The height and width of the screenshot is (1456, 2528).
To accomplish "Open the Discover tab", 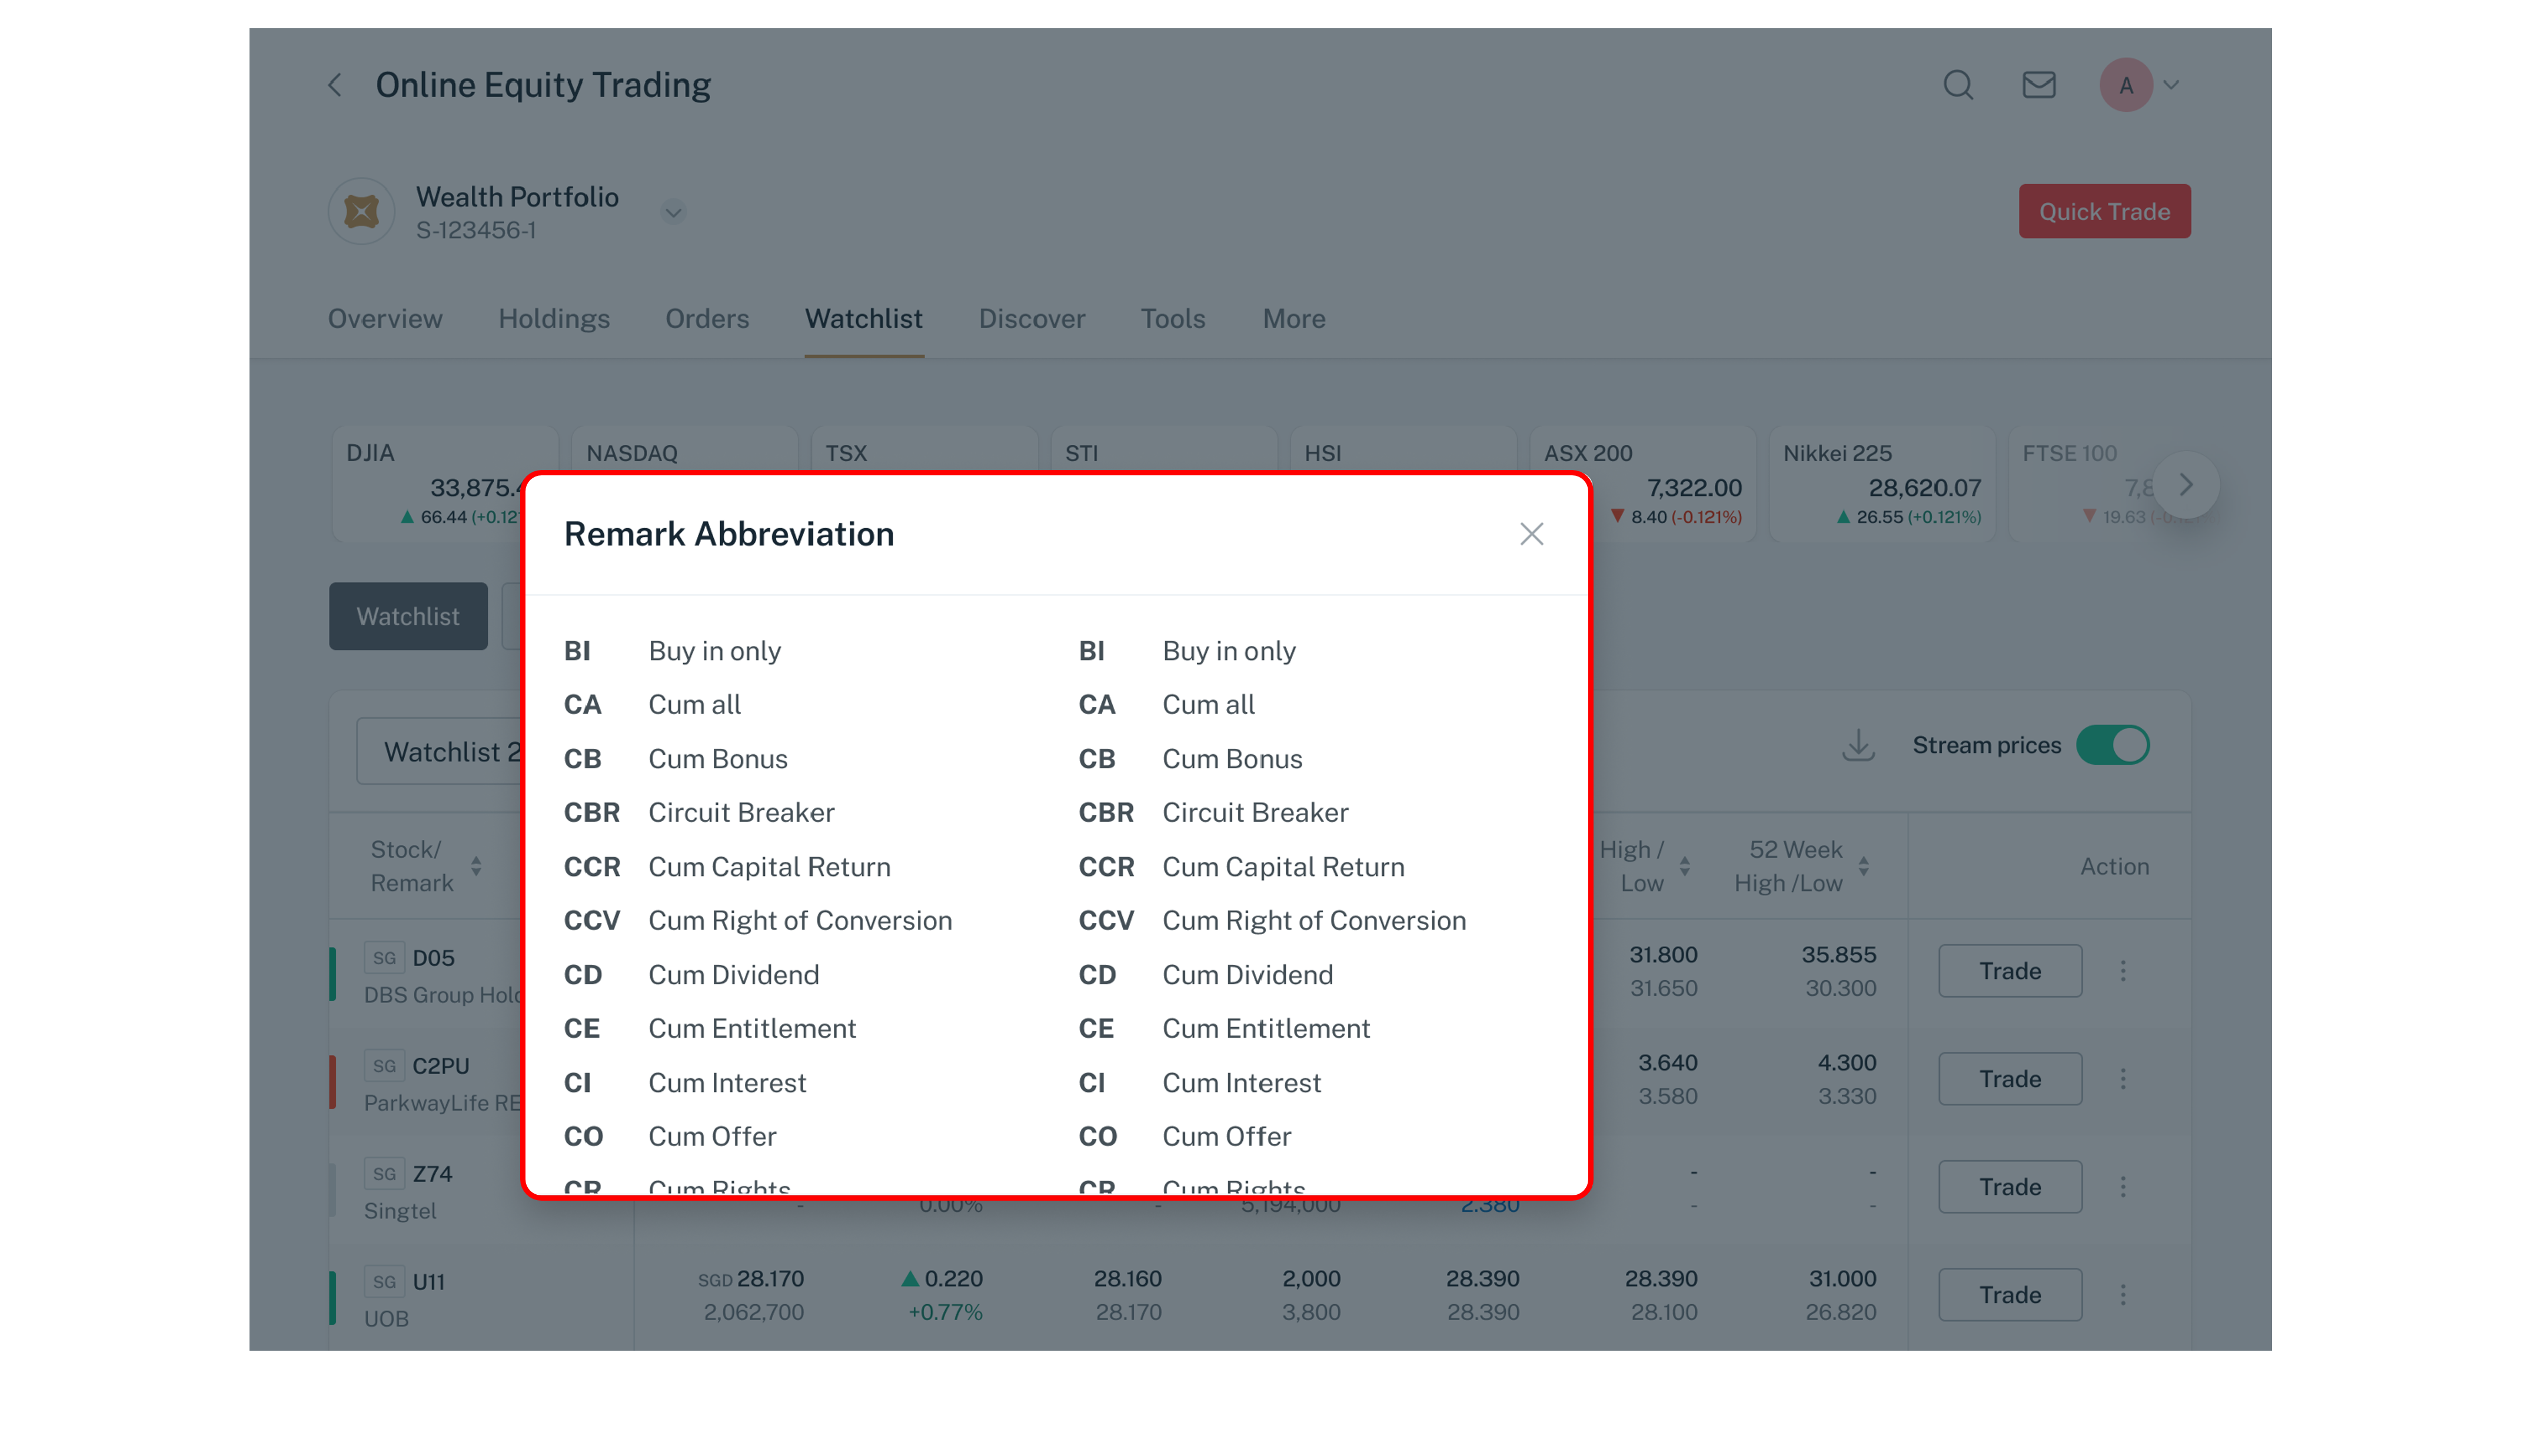I will point(1031,319).
